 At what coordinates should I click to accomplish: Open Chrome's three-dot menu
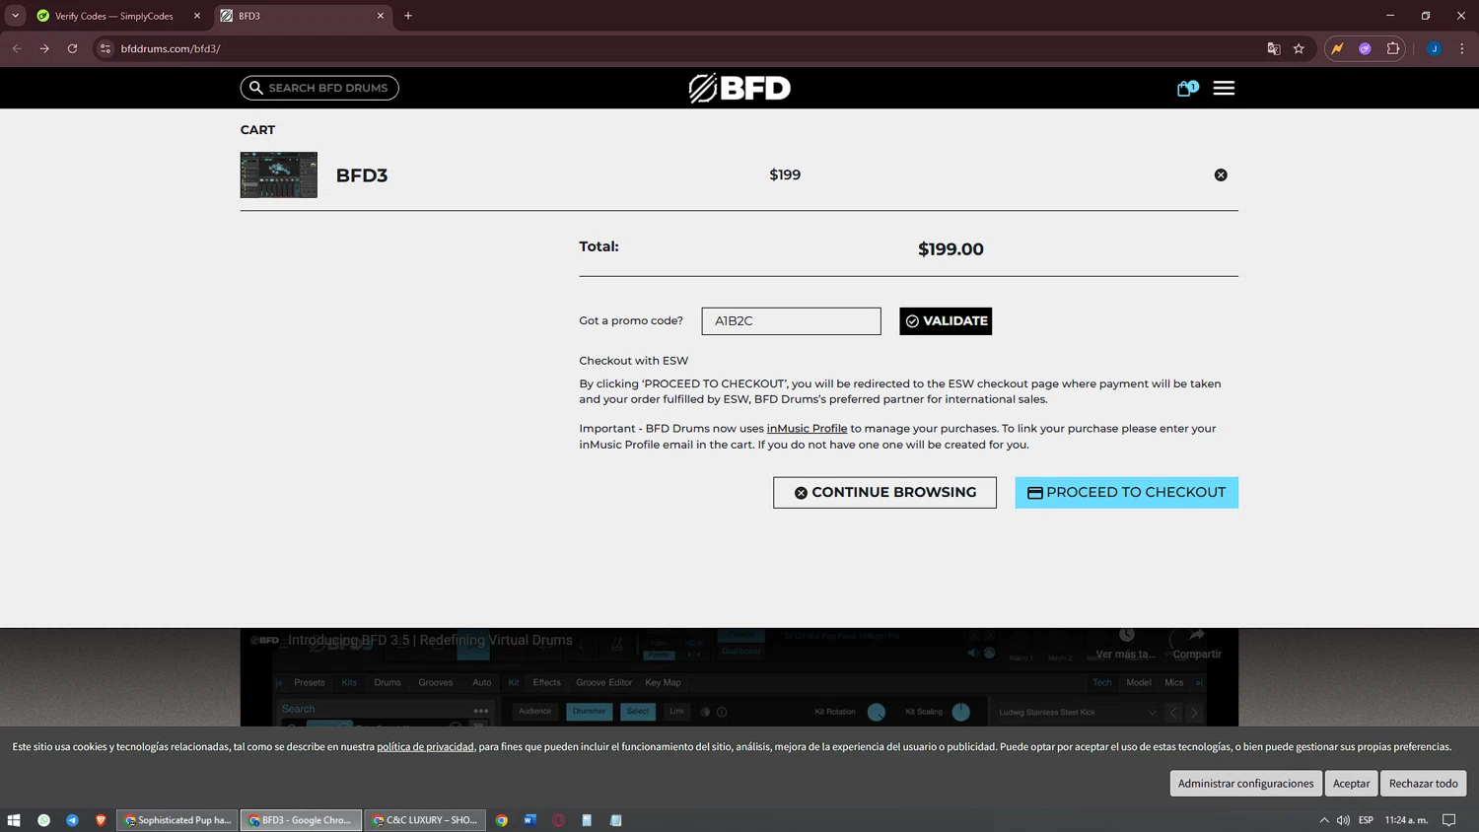(1462, 48)
